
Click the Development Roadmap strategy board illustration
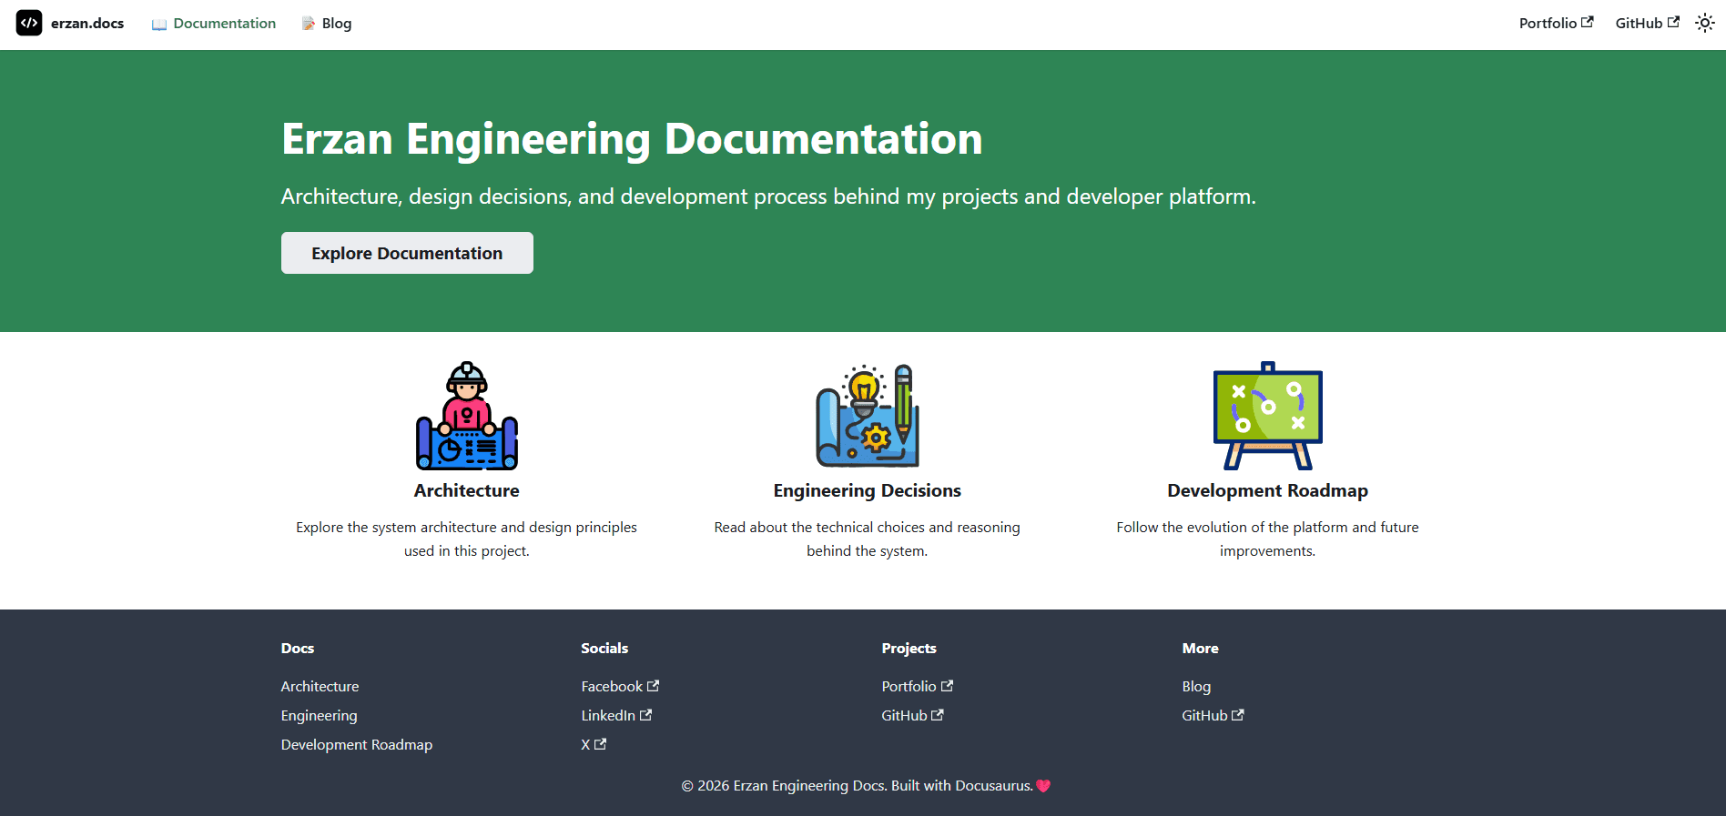[1268, 416]
